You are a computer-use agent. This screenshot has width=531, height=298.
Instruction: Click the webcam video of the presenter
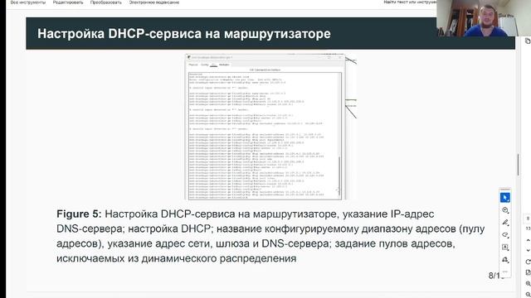coord(484,18)
